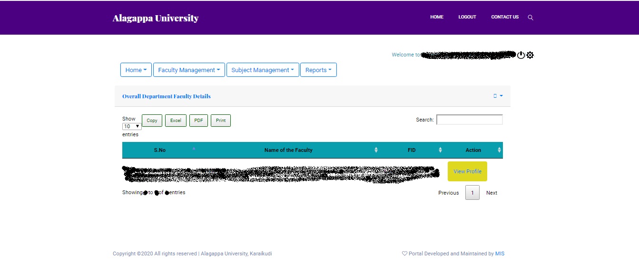This screenshot has width=639, height=272.
Task: Sort by Action column header
Action: [x=473, y=150]
